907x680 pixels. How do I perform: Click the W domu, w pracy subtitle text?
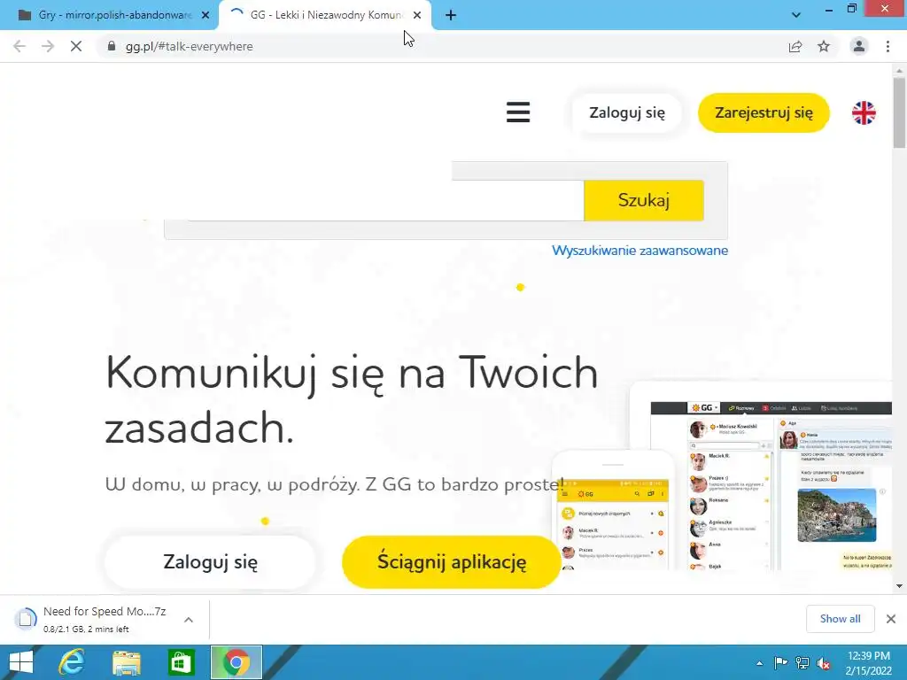(334, 484)
